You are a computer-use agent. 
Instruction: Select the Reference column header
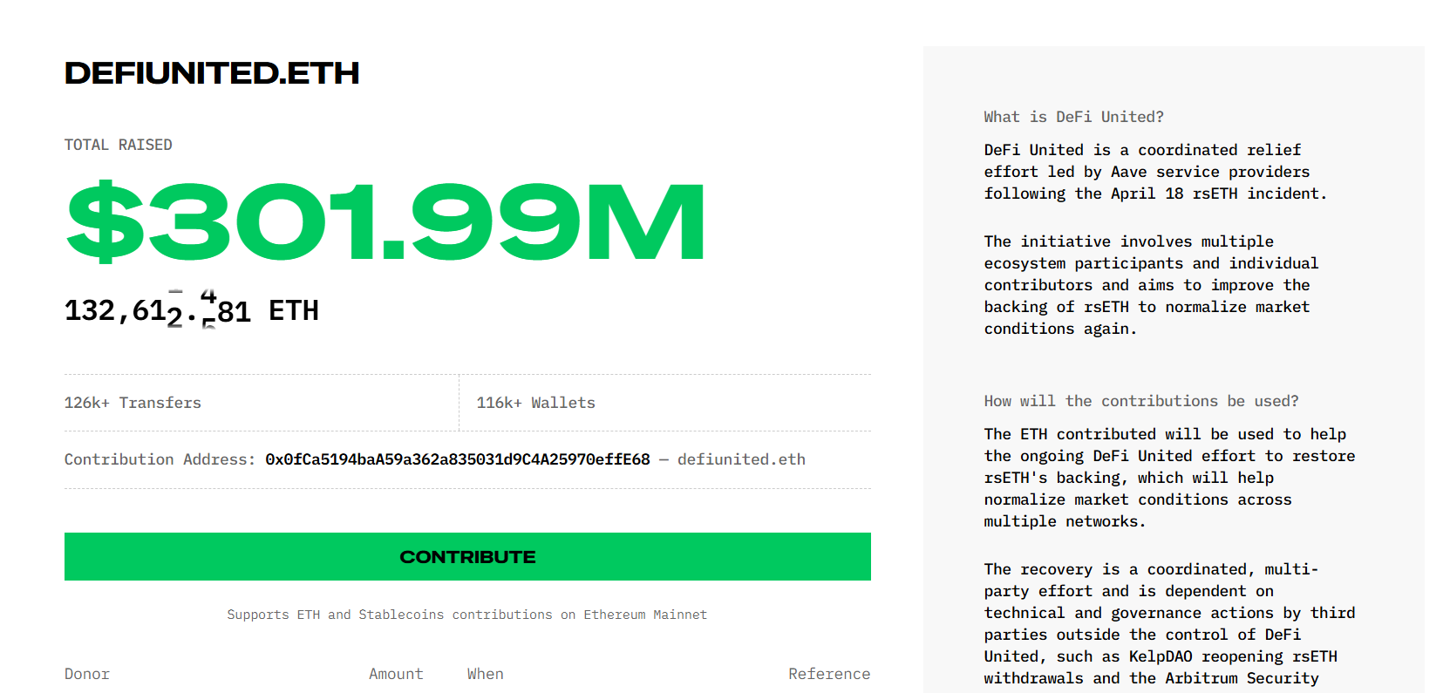pos(828,674)
